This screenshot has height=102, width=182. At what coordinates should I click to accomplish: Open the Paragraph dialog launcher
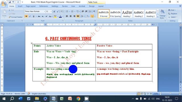tap(95, 21)
